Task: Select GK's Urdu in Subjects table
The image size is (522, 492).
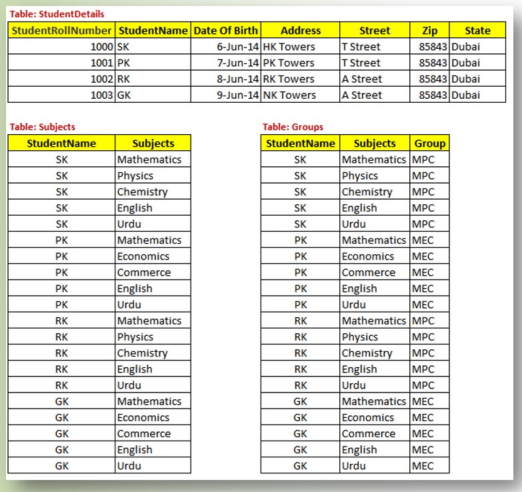Action: coord(153,466)
